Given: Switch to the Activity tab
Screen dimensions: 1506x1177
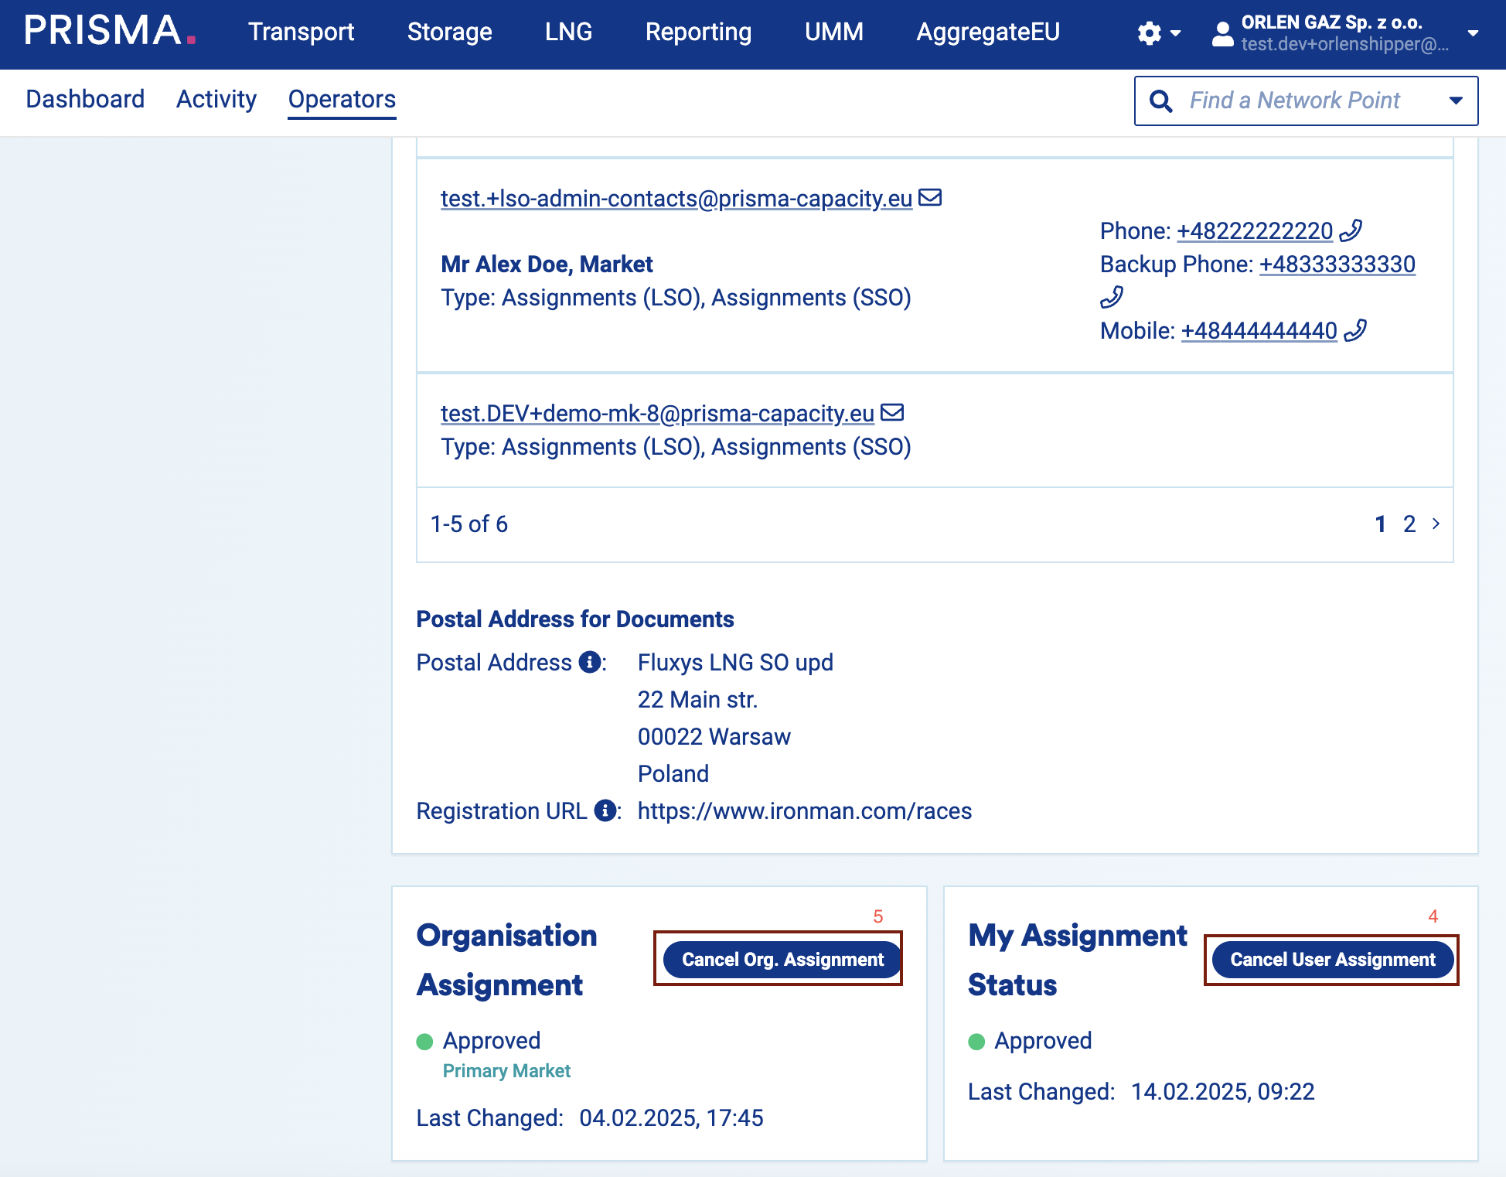Looking at the screenshot, I should click(x=216, y=99).
